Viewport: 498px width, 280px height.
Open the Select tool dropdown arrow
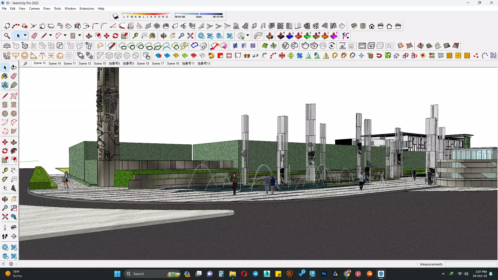[25, 36]
